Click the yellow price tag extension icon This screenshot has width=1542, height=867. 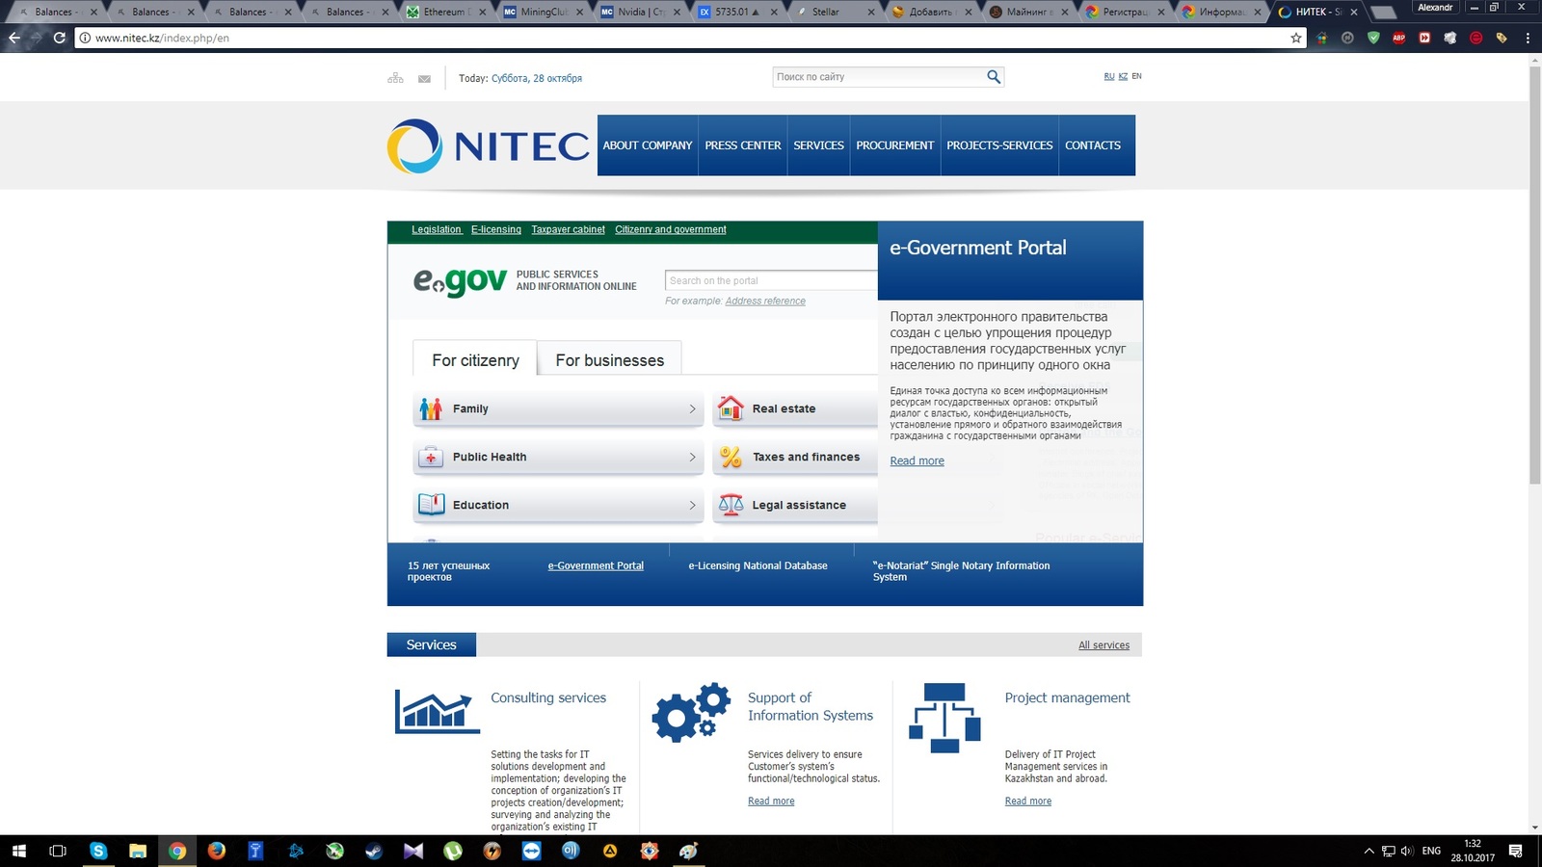[x=1502, y=39]
